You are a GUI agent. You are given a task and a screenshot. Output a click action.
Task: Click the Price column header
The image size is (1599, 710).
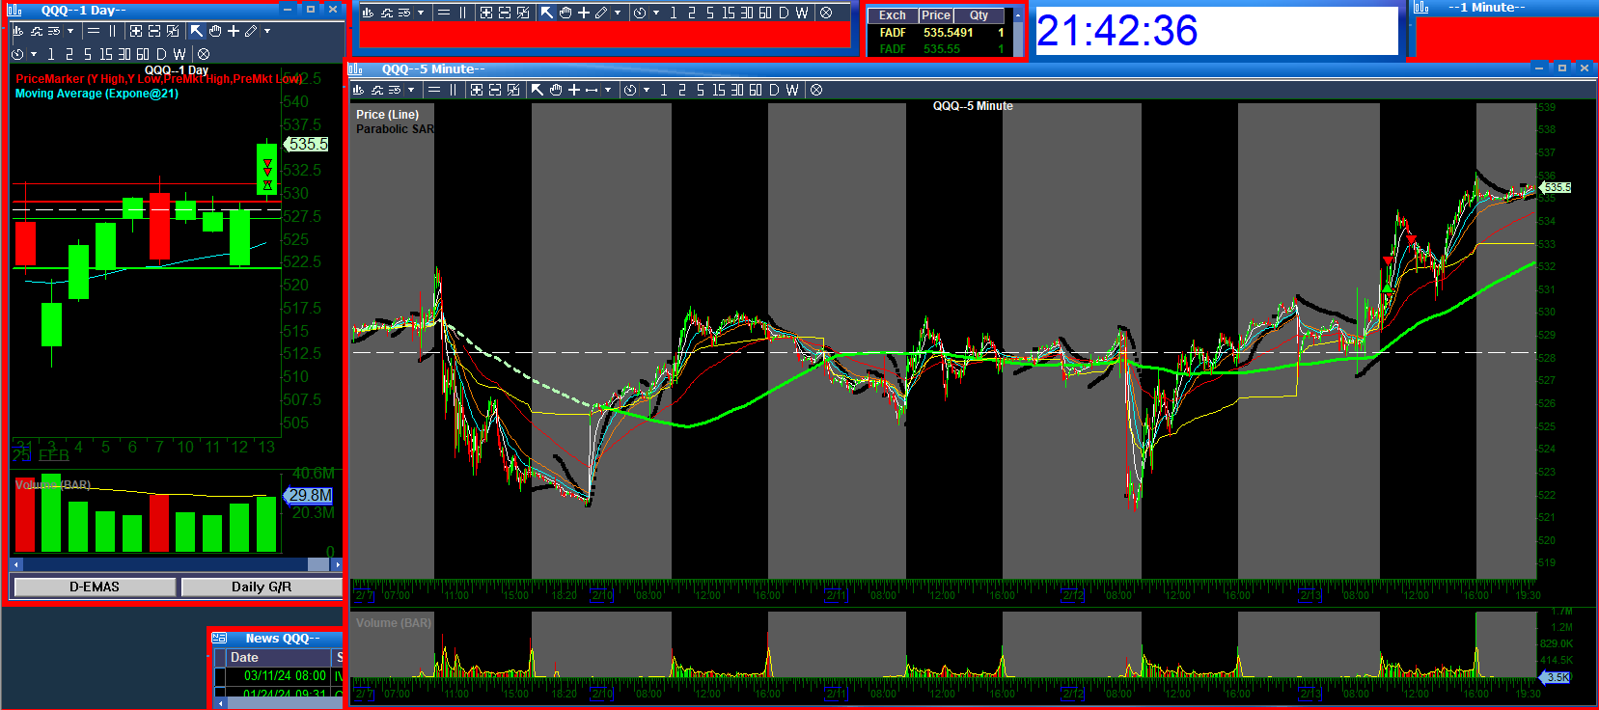935,15
